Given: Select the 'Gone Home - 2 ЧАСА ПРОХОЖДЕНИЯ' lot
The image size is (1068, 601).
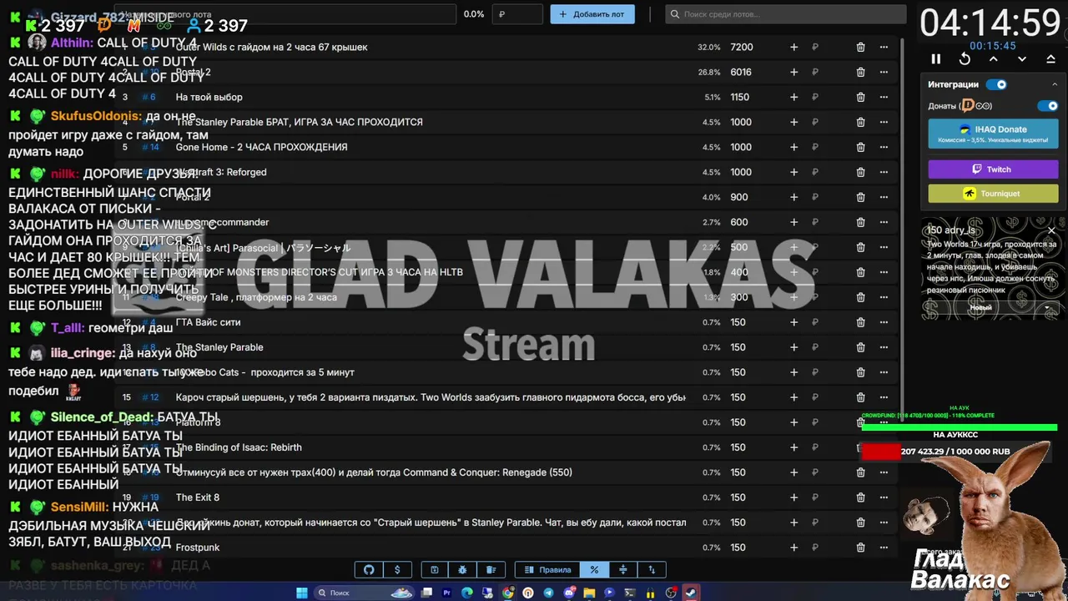Looking at the screenshot, I should tap(261, 147).
